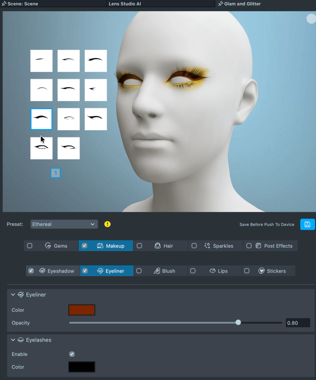Click the Blush brush icon
Image resolution: width=316 pixels, height=380 pixels.
click(157, 271)
